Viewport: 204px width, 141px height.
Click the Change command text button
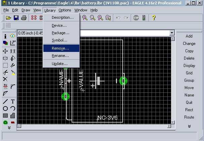click(x=189, y=44)
